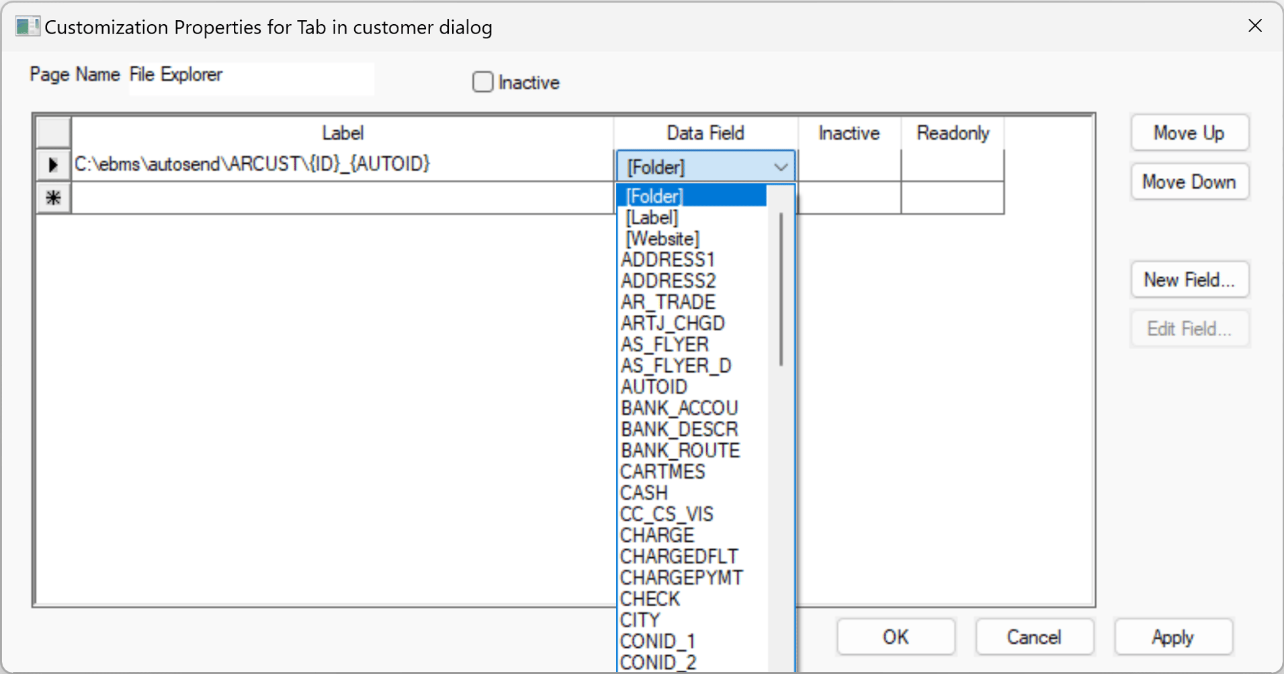Click the dialog's title bar application icon
1284x674 pixels.
[x=27, y=27]
